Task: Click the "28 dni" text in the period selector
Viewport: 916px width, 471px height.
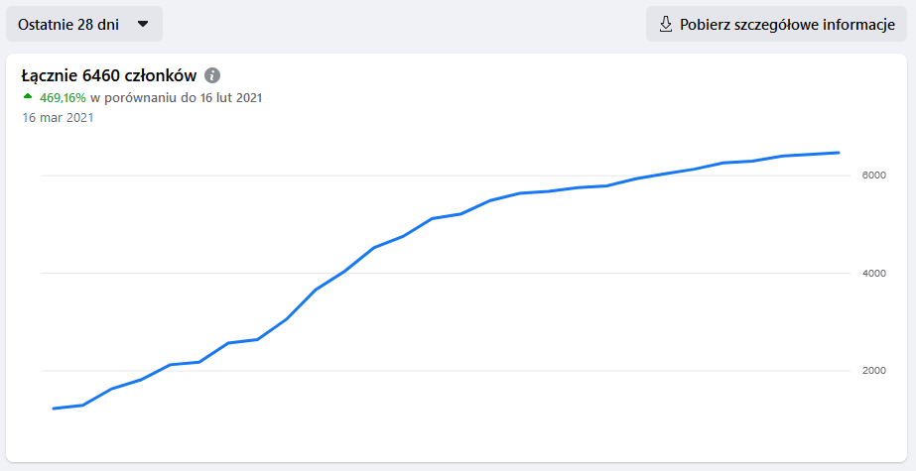Action: click(97, 24)
